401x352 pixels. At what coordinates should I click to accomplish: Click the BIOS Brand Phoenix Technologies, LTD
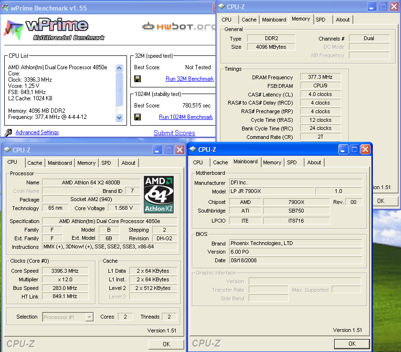pos(295,243)
